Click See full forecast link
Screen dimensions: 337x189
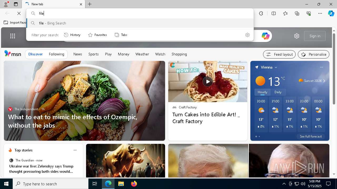(x=311, y=136)
